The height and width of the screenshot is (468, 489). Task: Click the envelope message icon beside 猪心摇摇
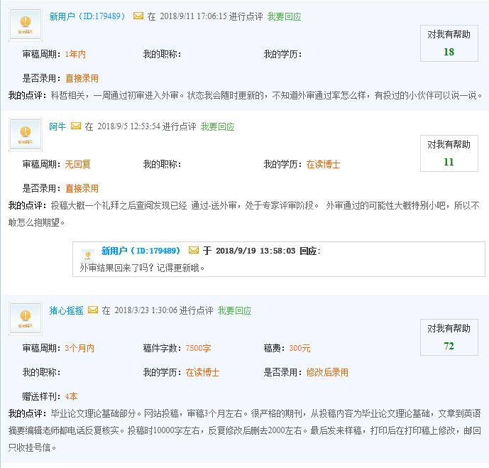93,310
